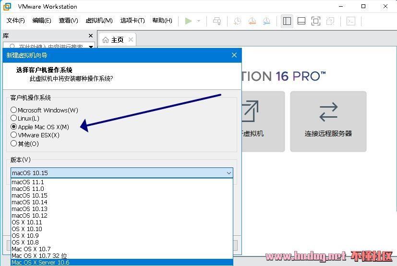Toggle the library sidebar view icon
Viewport: 397px width, 266px height.
(x=287, y=21)
